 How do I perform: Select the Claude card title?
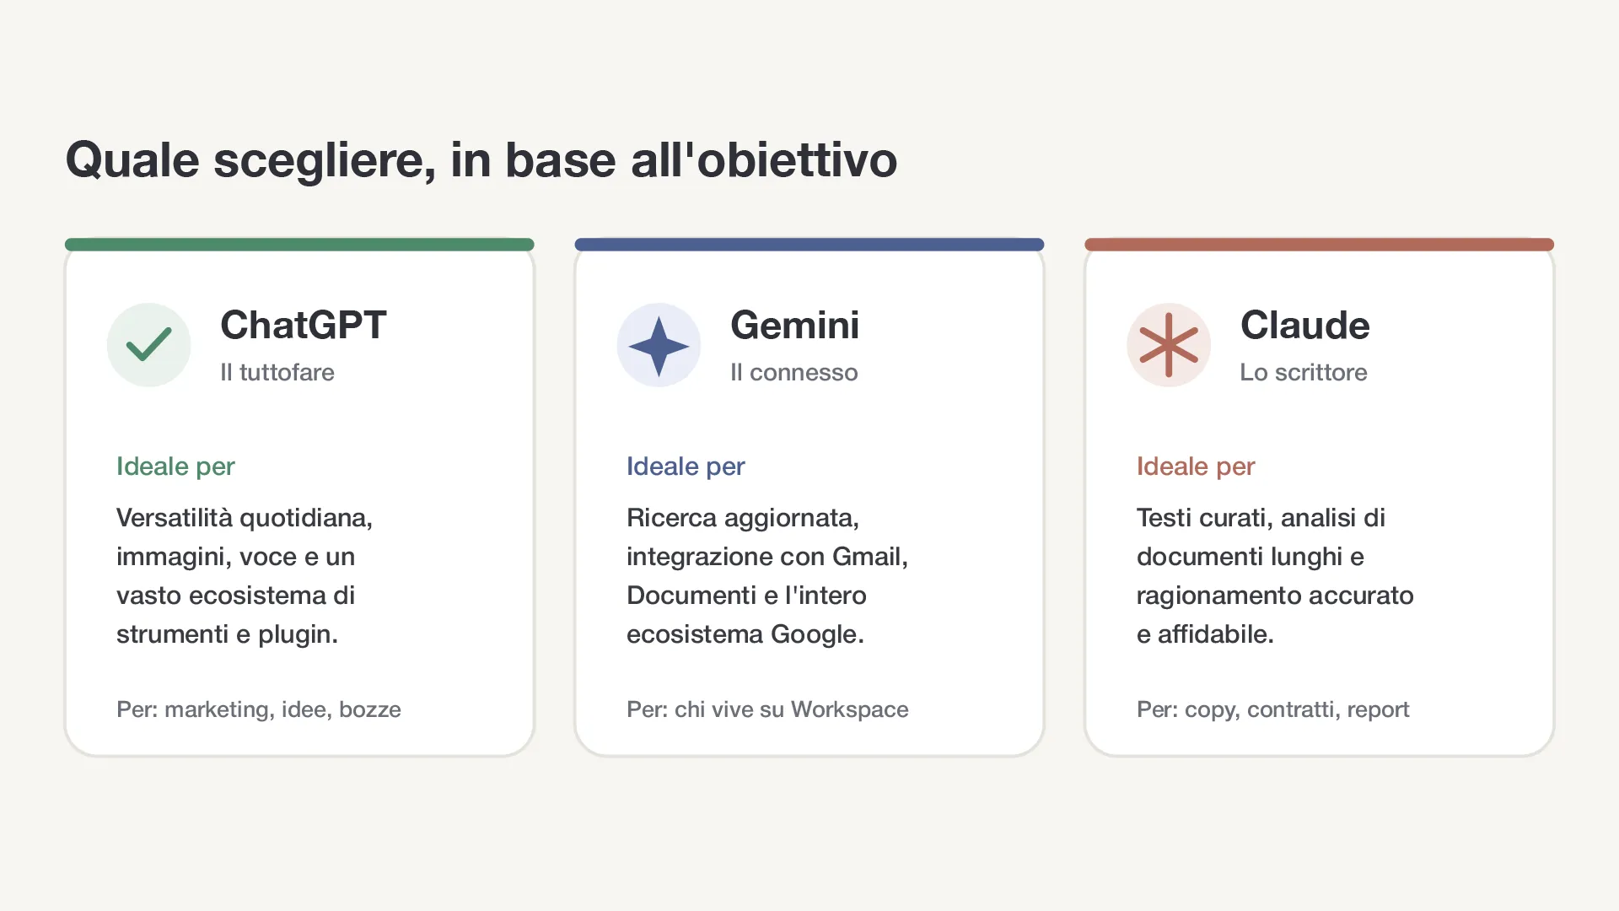[1305, 326]
